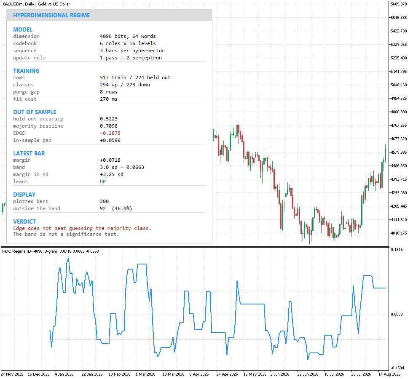Screen dimensions: 413x379
Task: Click the indicator scale value "-0.1504"
Action: (397, 368)
